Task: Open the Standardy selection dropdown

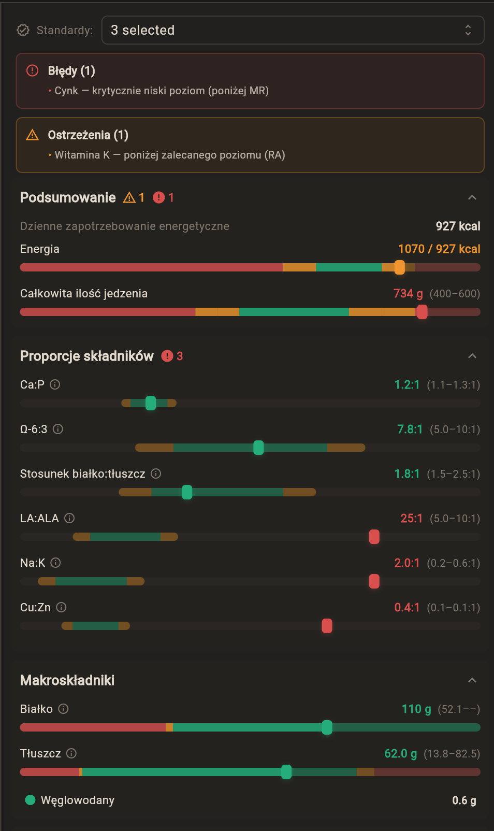Action: tap(293, 30)
